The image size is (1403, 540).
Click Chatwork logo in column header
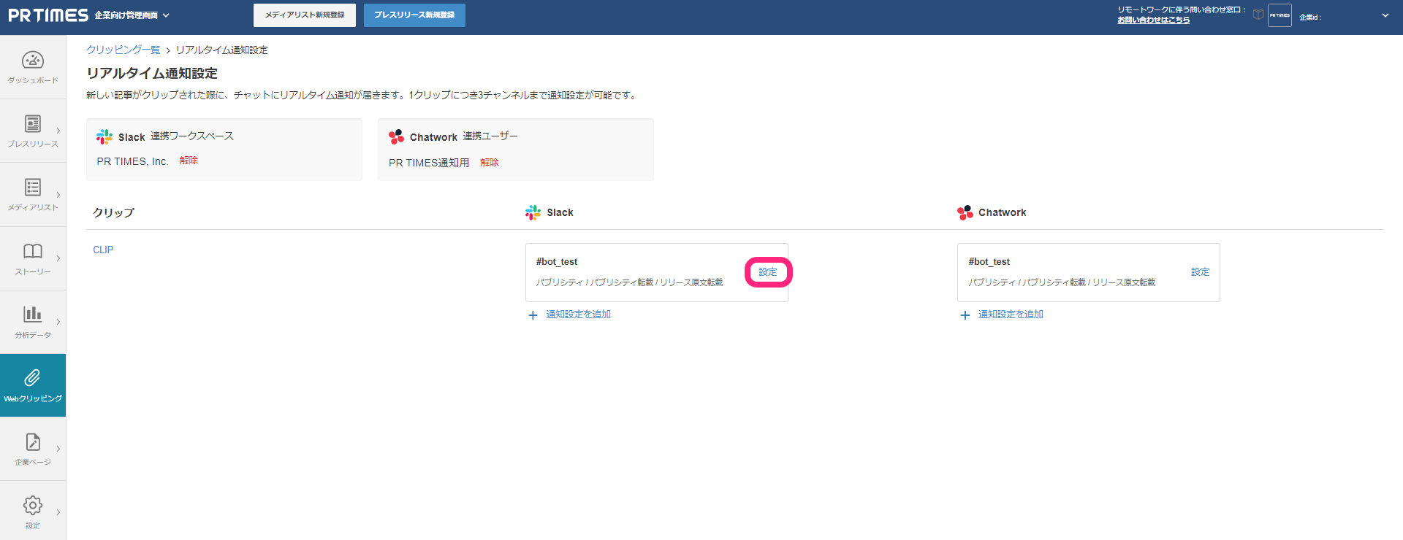(965, 212)
